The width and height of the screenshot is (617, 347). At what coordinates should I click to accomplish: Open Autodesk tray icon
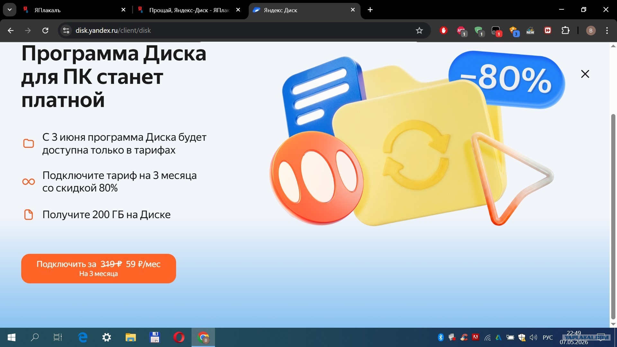tap(498, 337)
